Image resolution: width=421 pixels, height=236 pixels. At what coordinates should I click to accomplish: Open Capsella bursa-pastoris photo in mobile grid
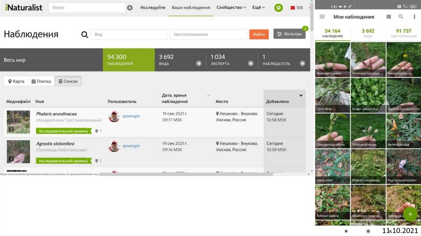pos(404,95)
